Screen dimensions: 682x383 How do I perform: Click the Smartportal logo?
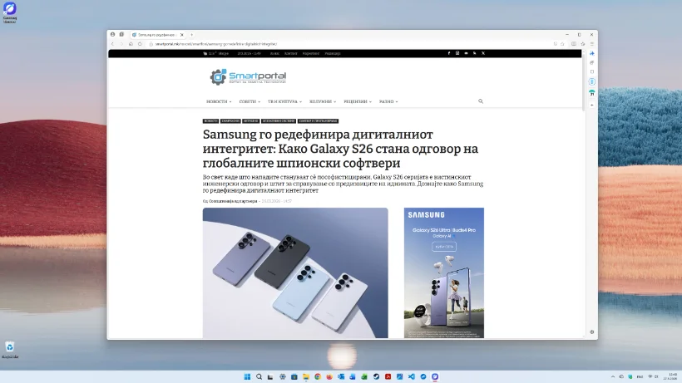coord(248,77)
